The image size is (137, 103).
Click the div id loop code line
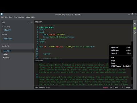tap(67, 47)
